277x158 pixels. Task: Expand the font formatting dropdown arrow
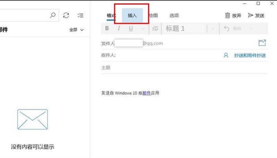143,29
